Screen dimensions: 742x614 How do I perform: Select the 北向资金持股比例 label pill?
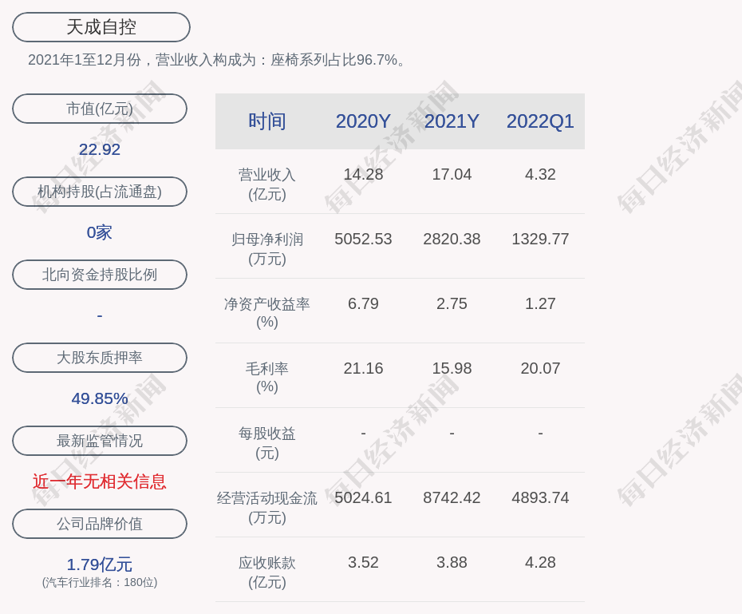[100, 275]
